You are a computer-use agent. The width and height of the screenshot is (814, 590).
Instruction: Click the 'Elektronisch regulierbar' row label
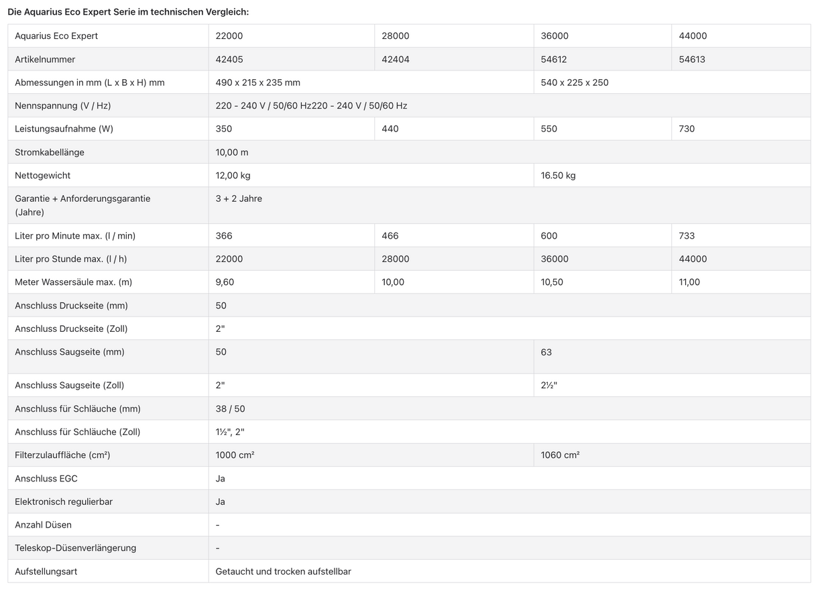[64, 501]
